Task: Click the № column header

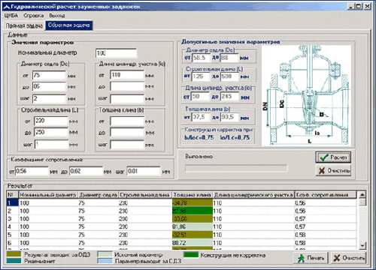Action: click(x=13, y=195)
